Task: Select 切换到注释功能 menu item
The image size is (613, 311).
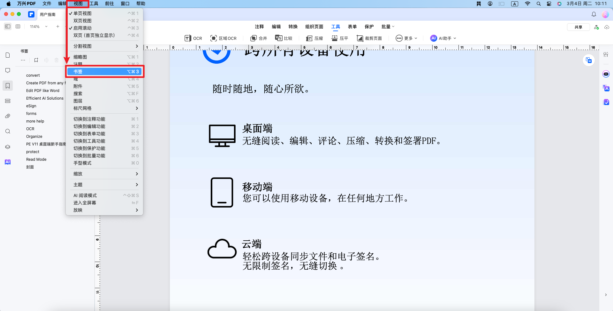Action: coord(104,119)
